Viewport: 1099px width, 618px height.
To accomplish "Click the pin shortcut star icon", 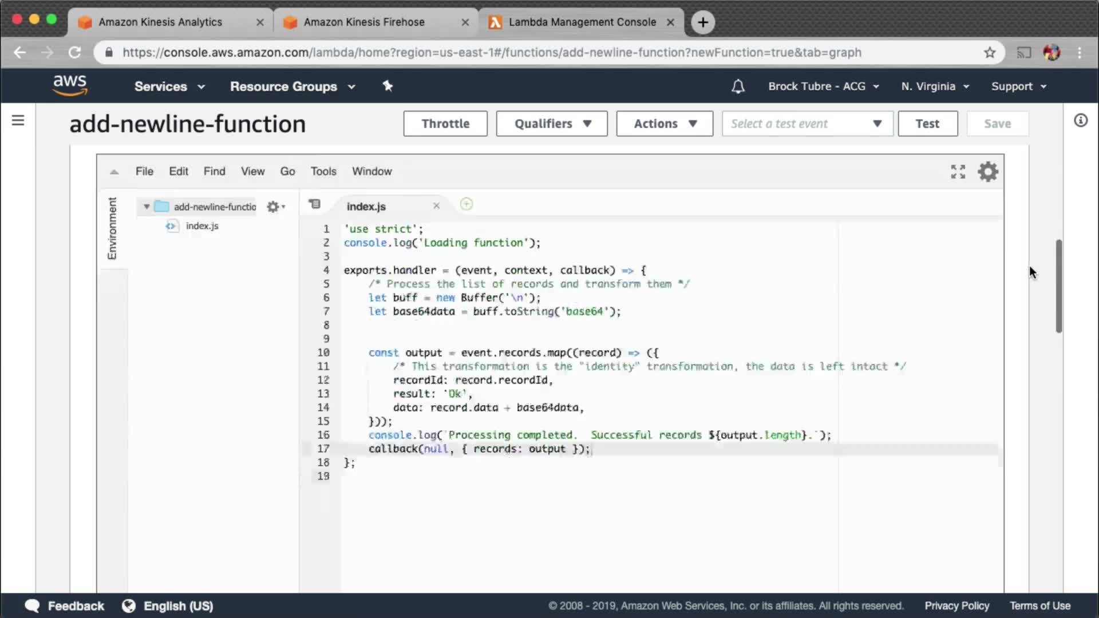I will click(x=388, y=86).
